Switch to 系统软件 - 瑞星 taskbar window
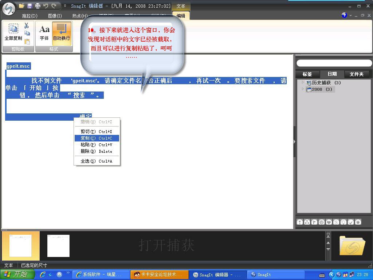The height and width of the screenshot is (280, 373). click(101, 275)
